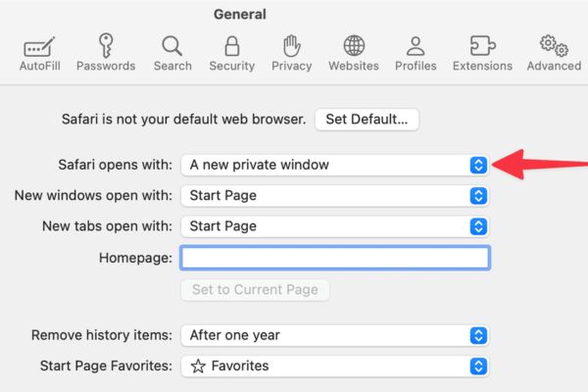Viewport: 588px width, 392px height.
Task: Click the Set Default… button
Action: point(367,120)
